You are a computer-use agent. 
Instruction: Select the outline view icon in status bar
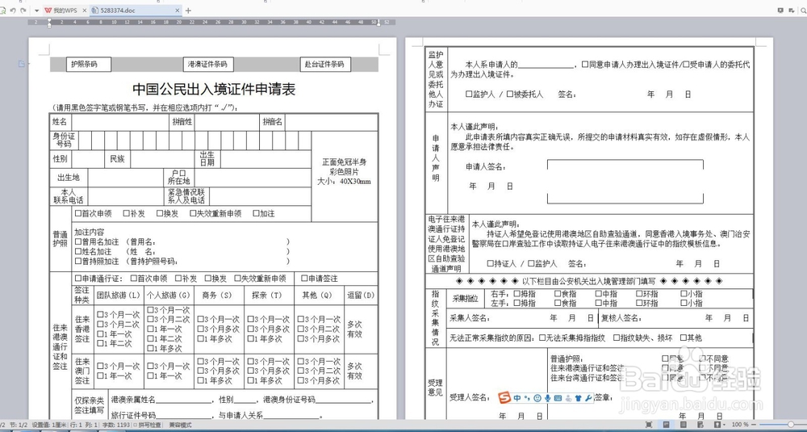click(684, 425)
